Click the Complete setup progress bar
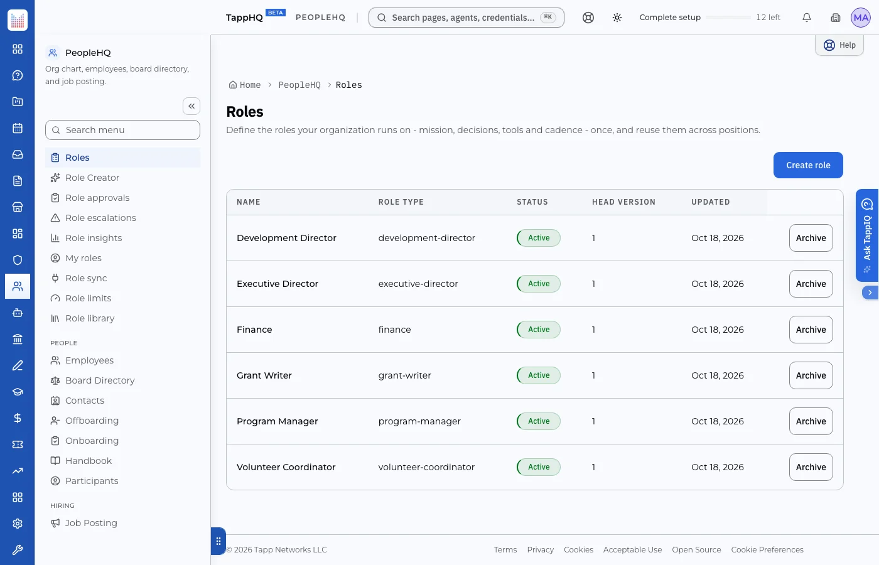 pyautogui.click(x=728, y=18)
